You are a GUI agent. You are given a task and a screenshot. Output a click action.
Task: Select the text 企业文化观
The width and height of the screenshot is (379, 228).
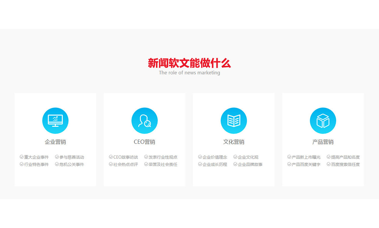coord(248,157)
